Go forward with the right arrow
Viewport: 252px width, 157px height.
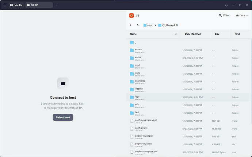point(138,25)
